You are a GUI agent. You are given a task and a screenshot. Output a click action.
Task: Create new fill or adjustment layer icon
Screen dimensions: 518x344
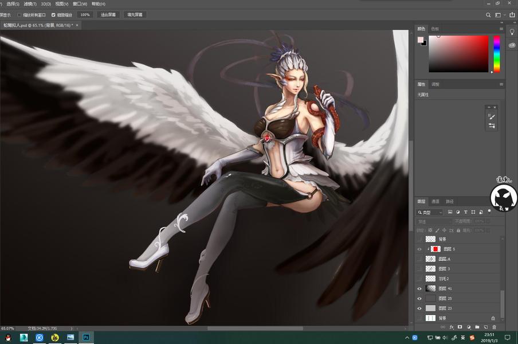[469, 327]
